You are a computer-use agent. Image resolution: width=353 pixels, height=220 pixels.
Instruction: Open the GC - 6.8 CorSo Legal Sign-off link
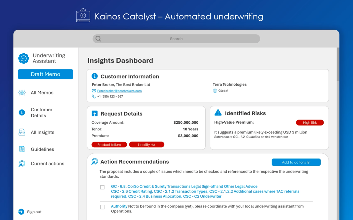184,186
